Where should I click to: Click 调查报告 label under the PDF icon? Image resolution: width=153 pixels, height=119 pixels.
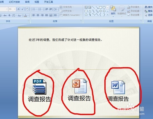tap(40, 99)
